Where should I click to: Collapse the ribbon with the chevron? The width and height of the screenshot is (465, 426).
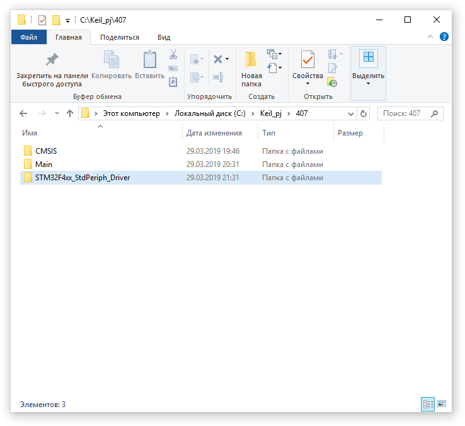[430, 37]
